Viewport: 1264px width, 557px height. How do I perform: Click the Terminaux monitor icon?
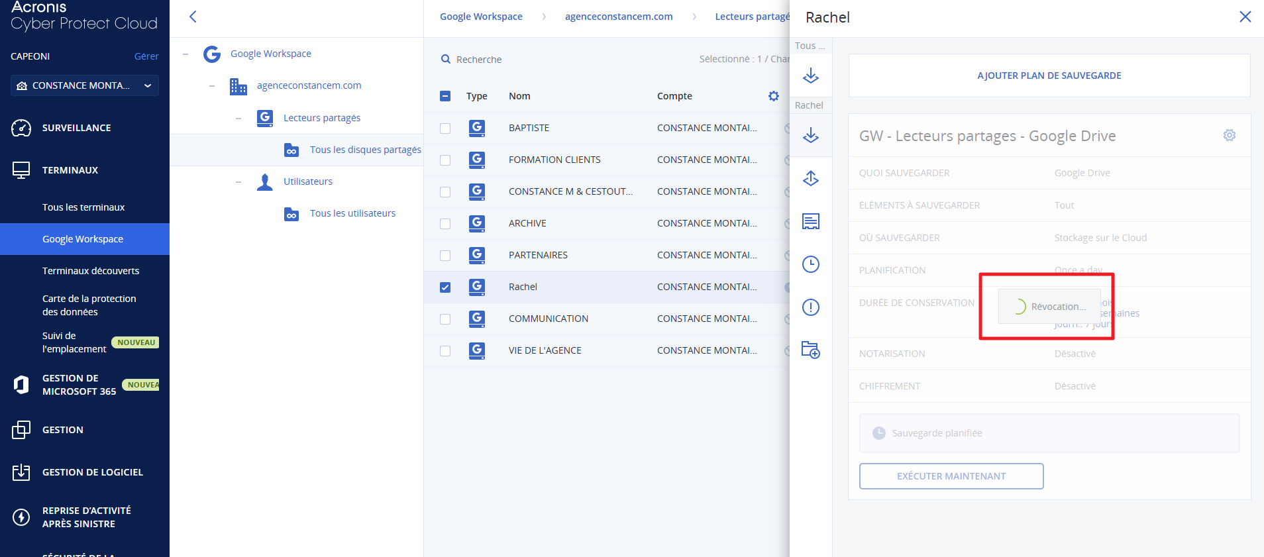(21, 170)
